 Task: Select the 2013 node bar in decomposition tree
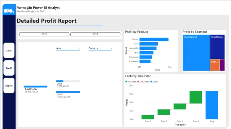pyautogui.click(x=68, y=81)
